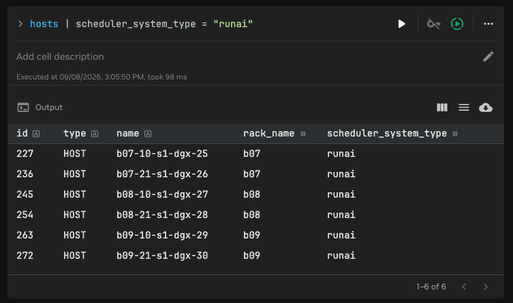Click the Output section label
The width and height of the screenshot is (513, 303).
49,107
